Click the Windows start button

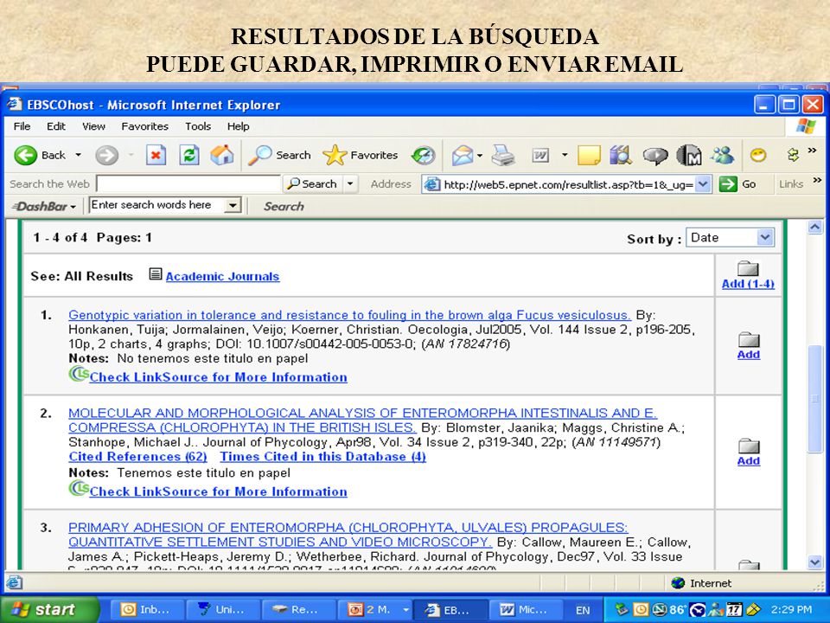(50, 610)
